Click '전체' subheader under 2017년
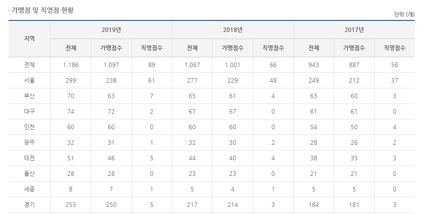This screenshot has height=214, width=424. pyautogui.click(x=314, y=48)
